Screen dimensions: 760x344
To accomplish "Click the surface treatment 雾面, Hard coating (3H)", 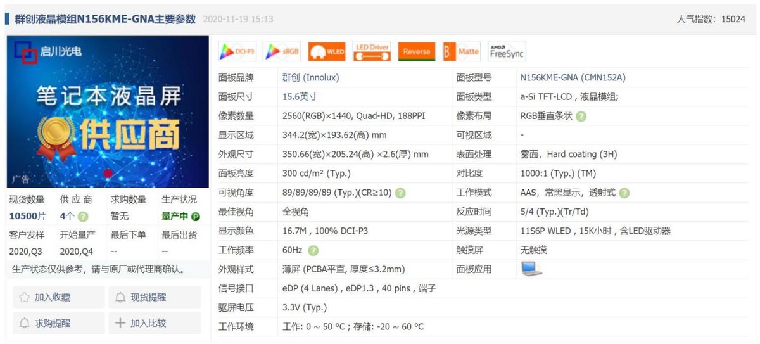I will tap(568, 155).
